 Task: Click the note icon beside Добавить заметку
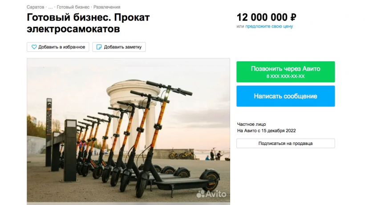[99, 47]
